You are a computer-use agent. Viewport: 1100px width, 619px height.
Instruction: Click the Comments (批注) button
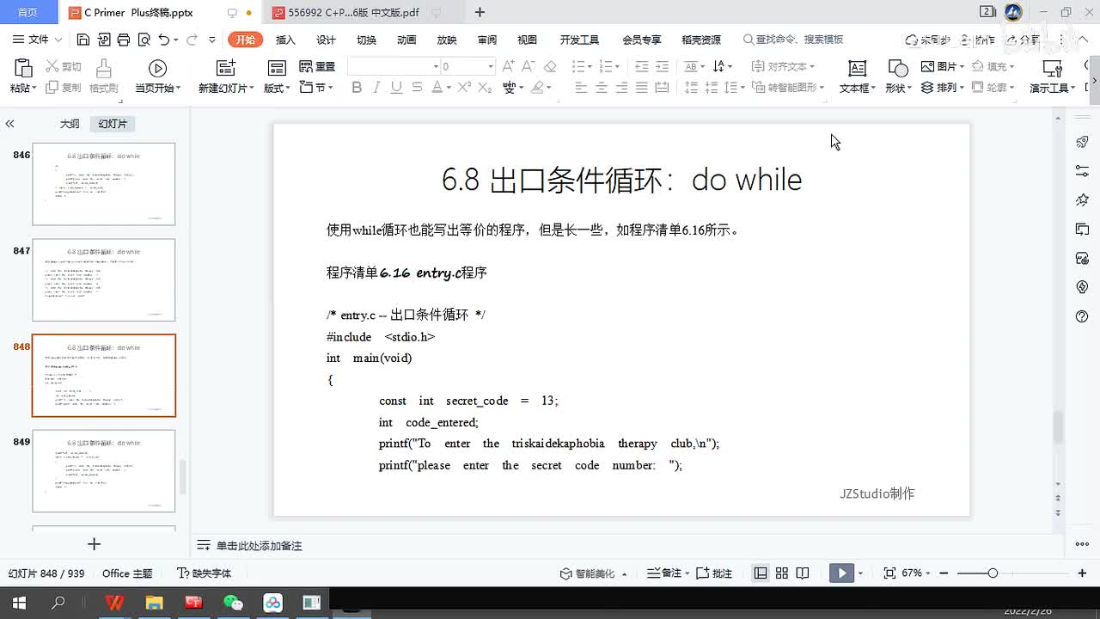click(714, 573)
